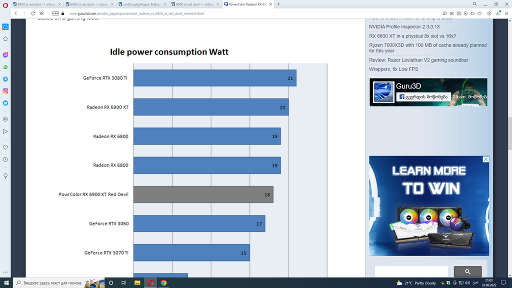
Task: Submit search with magnifier button
Action: click(x=467, y=271)
